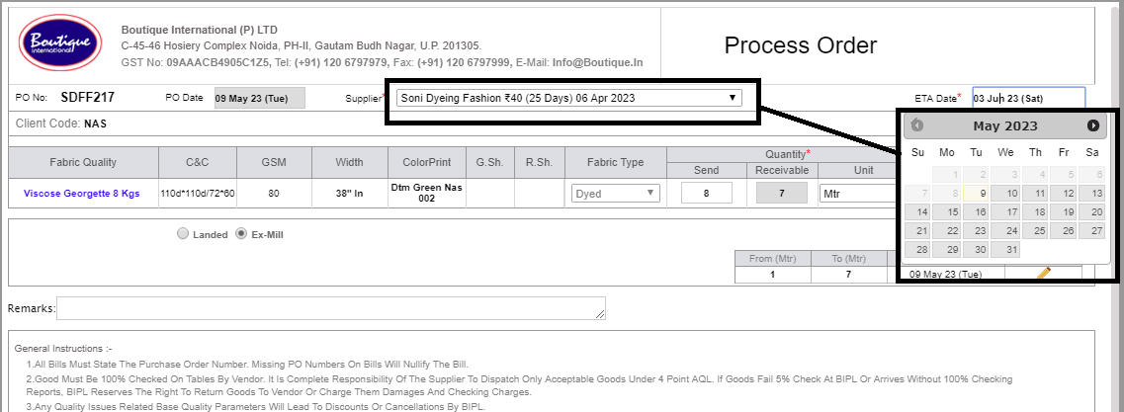Open Viscose Georgette 8 Kgs link
Viewport: 1124px width, 412px height.
pyautogui.click(x=82, y=194)
